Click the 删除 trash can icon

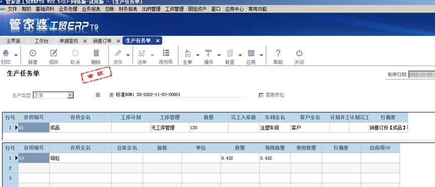(x=96, y=53)
